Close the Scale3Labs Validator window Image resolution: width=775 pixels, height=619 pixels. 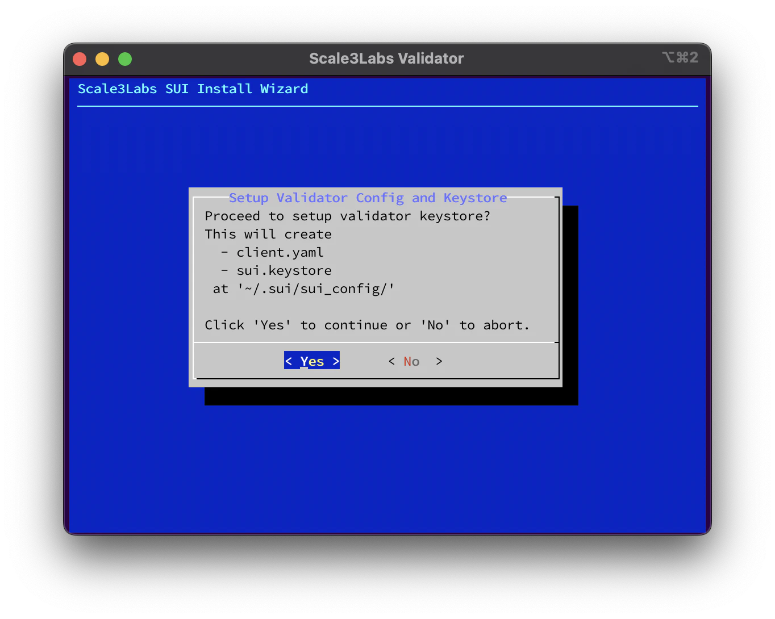pyautogui.click(x=80, y=59)
